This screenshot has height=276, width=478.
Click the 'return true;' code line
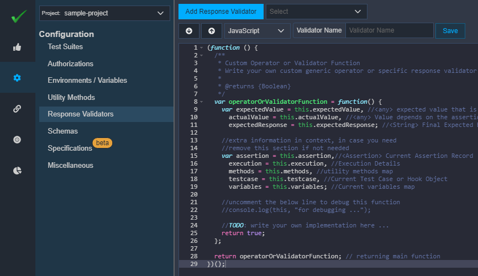point(243,233)
